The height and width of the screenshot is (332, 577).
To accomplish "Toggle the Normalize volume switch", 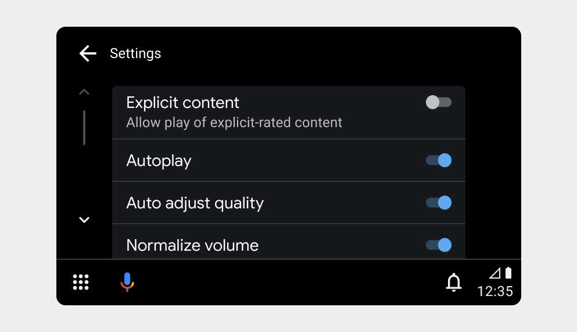I will 439,245.
